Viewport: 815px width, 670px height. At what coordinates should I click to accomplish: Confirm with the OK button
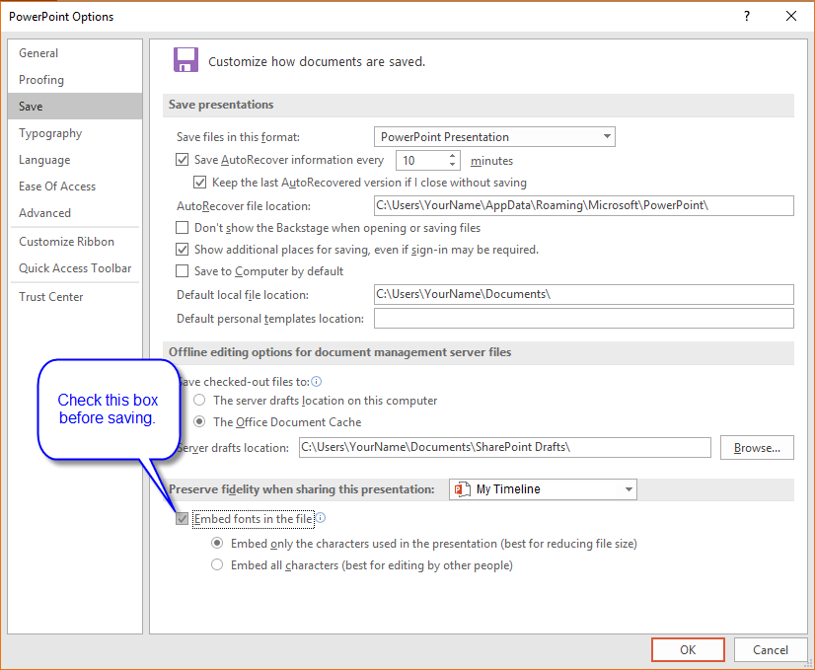(x=688, y=649)
